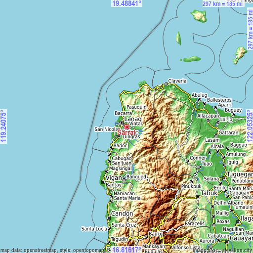253x253 pixels.
Task: Click the Paracelis label
Action: coord(195,223)
